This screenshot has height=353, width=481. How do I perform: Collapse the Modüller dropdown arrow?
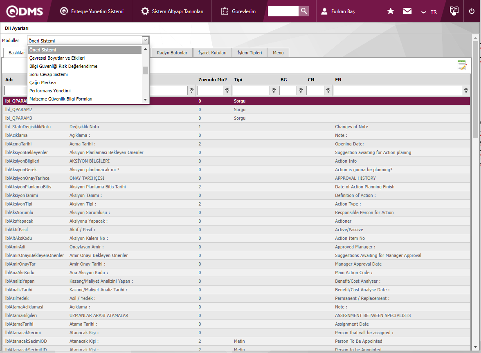click(x=145, y=40)
